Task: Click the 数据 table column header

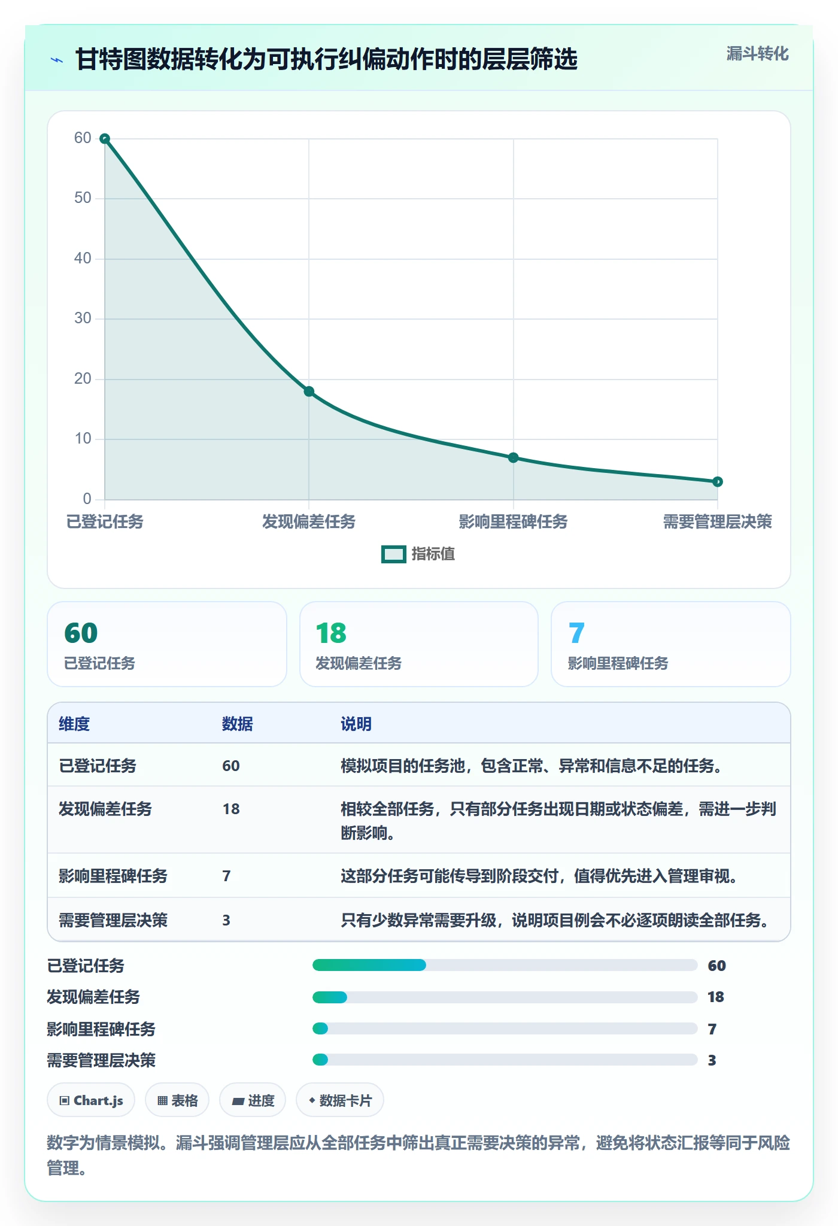Action: point(238,724)
